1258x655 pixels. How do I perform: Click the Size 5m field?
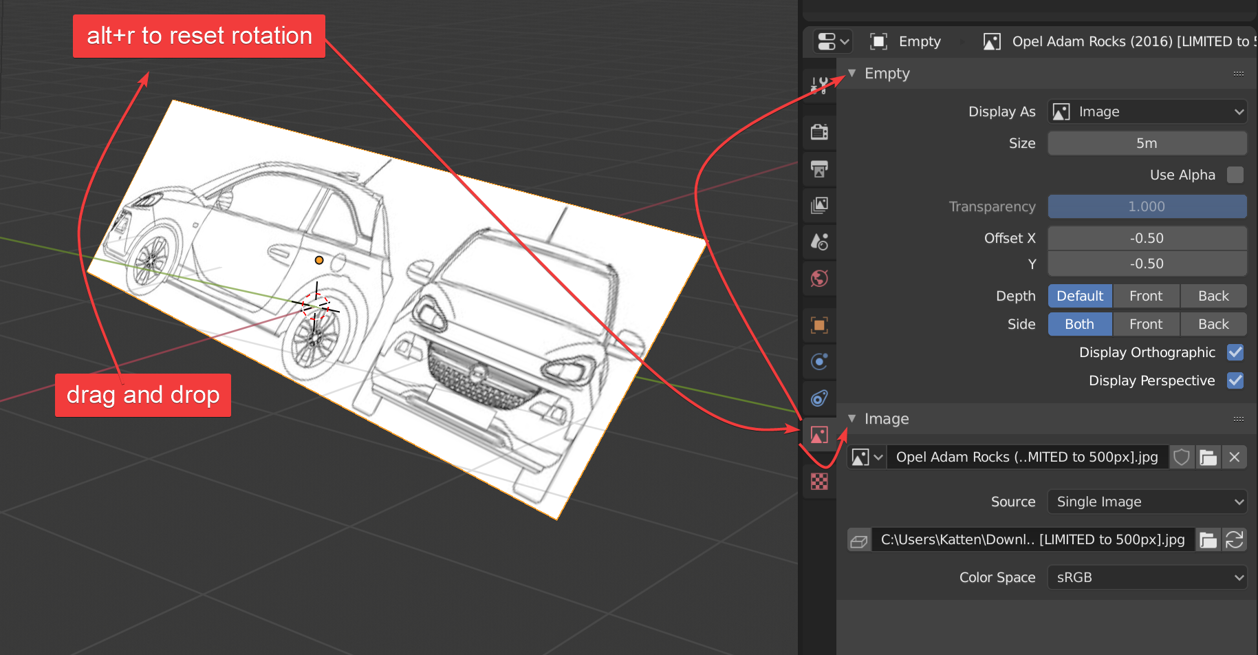[1147, 143]
